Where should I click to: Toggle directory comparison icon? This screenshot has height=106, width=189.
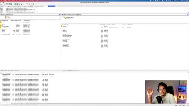[29, 4]
